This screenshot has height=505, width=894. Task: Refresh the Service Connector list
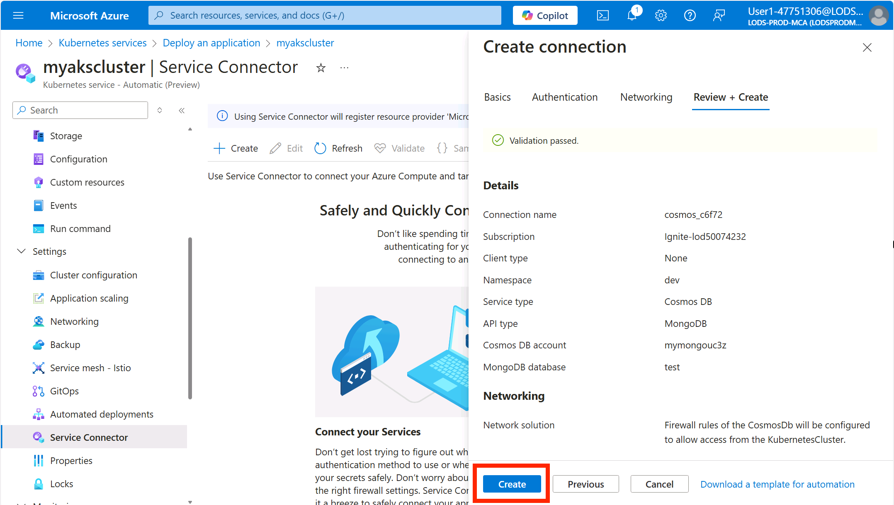pos(338,148)
